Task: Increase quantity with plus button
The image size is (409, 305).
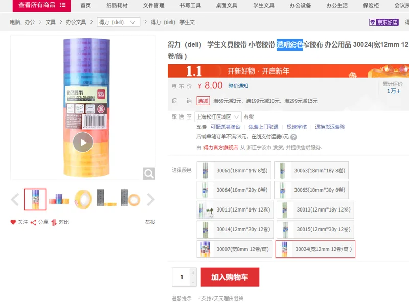Action: pos(193,273)
